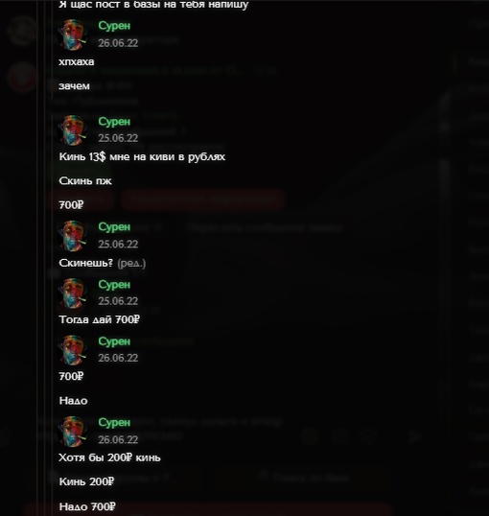
Task: Click the 'Кинь 200₽' message
Action: 86,481
